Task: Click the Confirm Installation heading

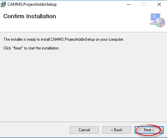Action: (30, 16)
